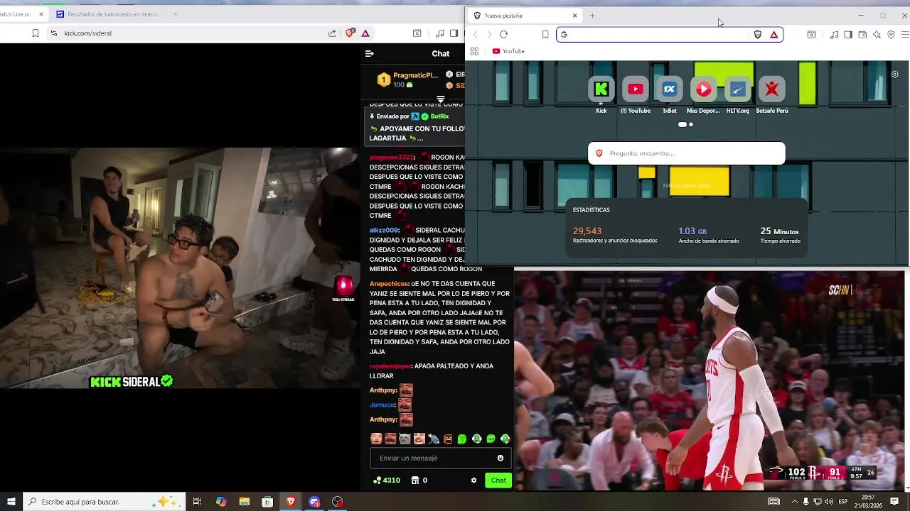Viewport: 910px width, 511px height.
Task: Open tab search icon in right window
Action: click(x=811, y=34)
